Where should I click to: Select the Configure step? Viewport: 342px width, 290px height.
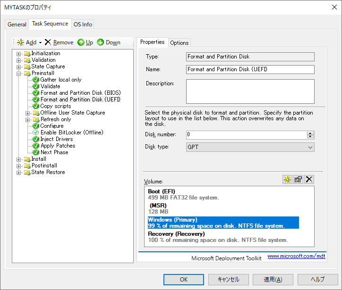click(52, 126)
